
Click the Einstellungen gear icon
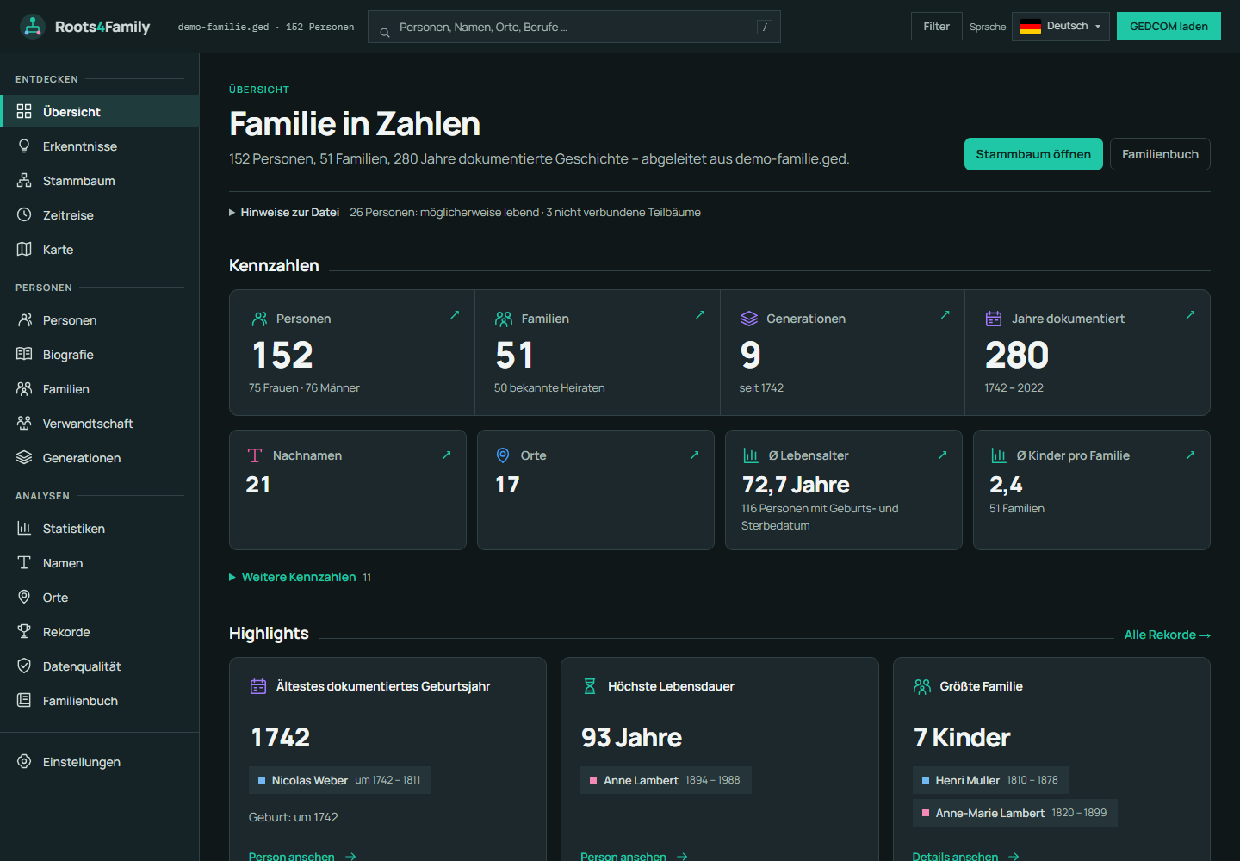24,761
